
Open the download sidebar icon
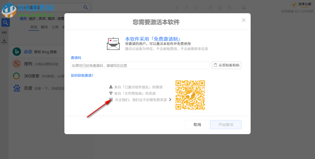pos(4,41)
